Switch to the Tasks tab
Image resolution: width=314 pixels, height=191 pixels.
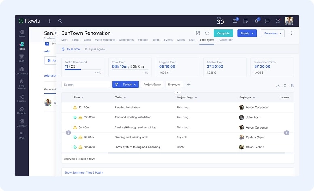[76, 40]
